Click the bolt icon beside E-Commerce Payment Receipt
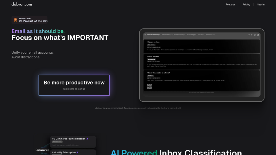The height and width of the screenshot is (155, 276). coord(87,139)
